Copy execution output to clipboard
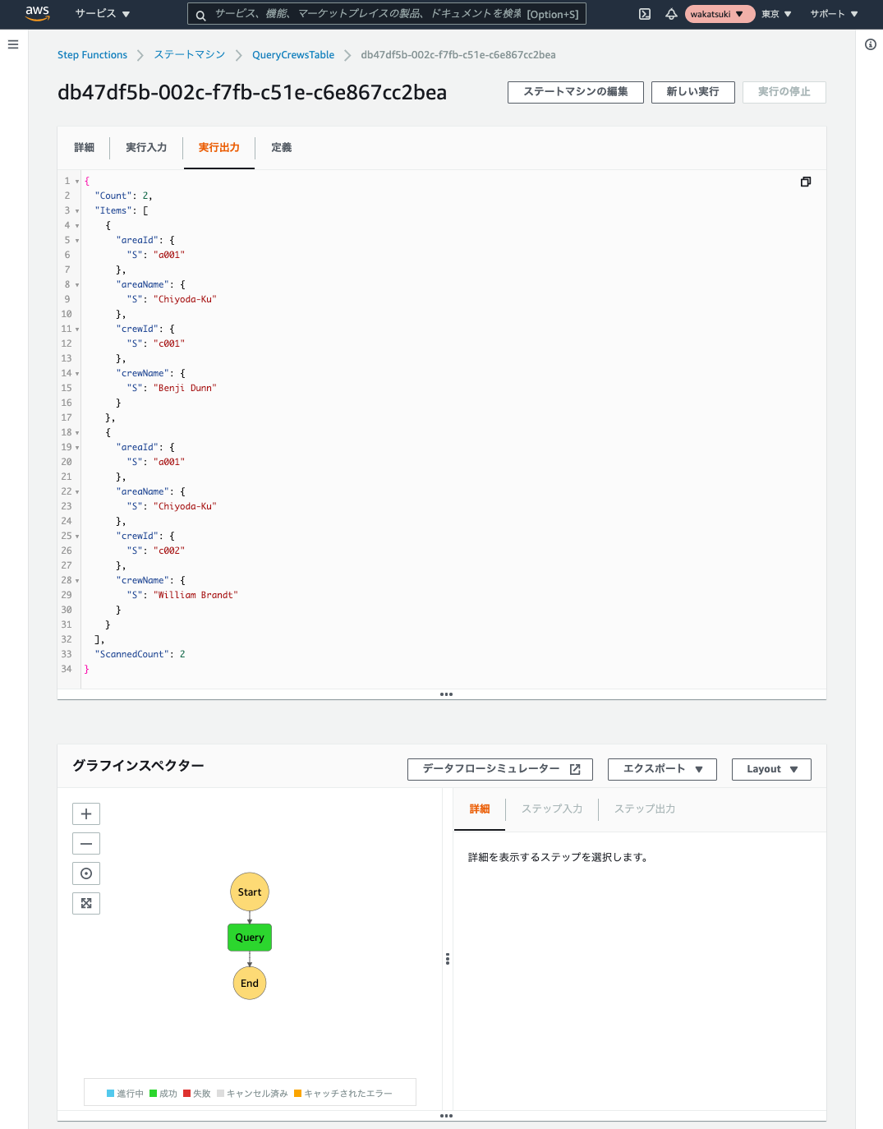 (806, 182)
